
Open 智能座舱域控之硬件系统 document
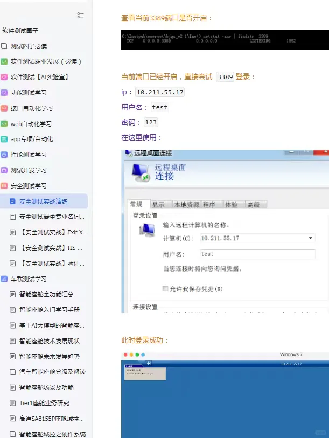[52, 434]
